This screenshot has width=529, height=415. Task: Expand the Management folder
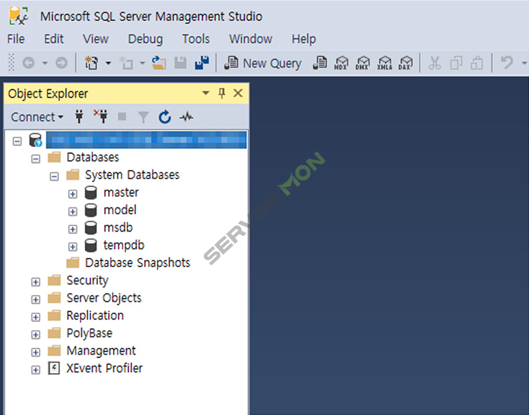(x=36, y=352)
